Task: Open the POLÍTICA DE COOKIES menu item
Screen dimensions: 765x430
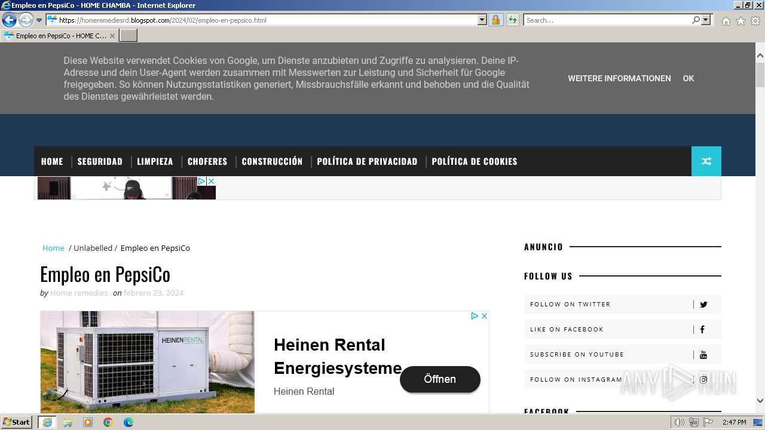Action: 475,161
